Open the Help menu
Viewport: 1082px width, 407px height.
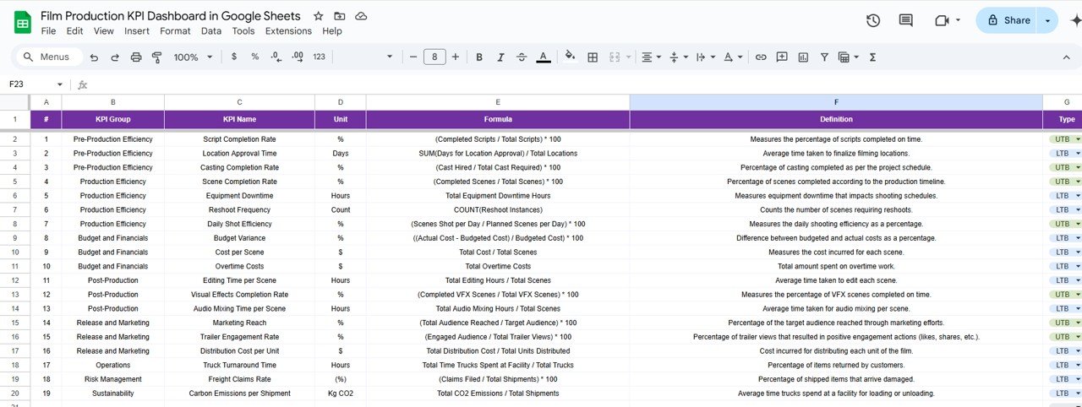[x=332, y=30]
